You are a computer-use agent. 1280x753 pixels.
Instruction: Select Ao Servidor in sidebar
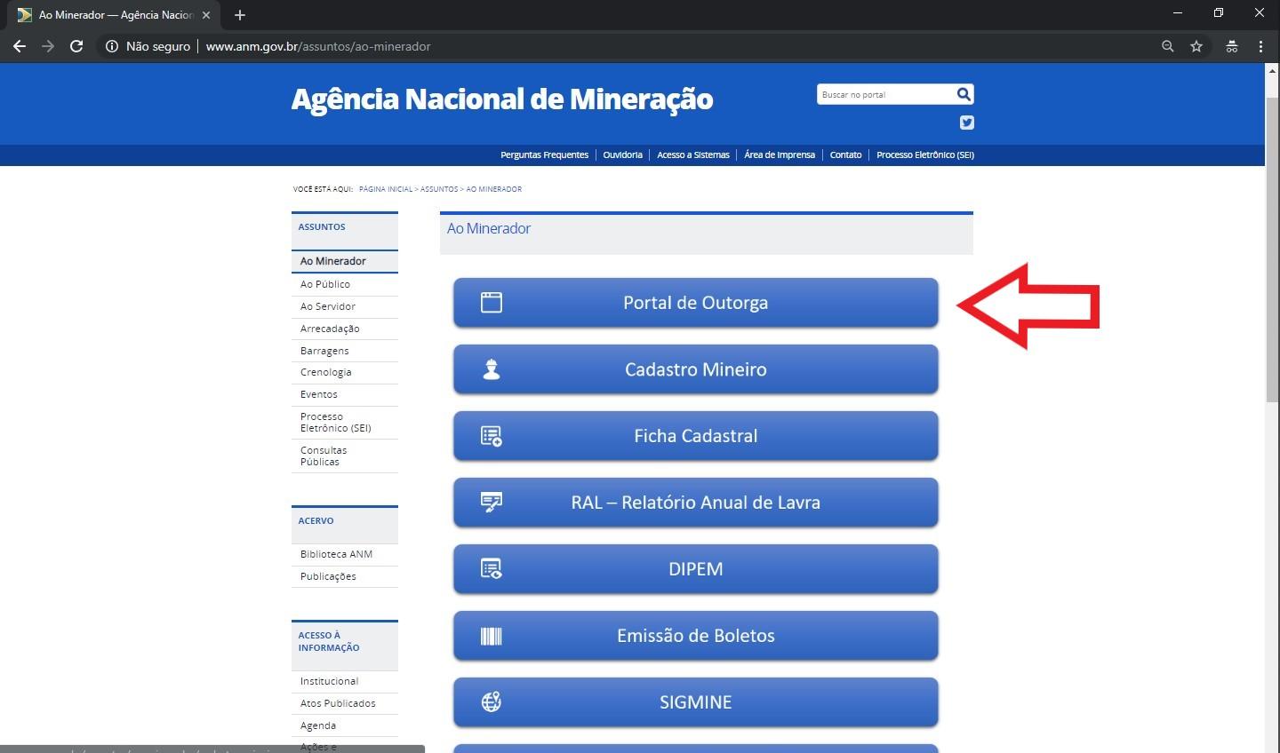(x=345, y=306)
